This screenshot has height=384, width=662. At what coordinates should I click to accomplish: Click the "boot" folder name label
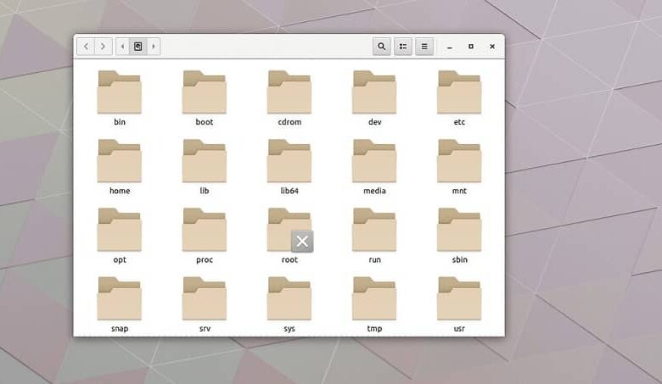205,122
